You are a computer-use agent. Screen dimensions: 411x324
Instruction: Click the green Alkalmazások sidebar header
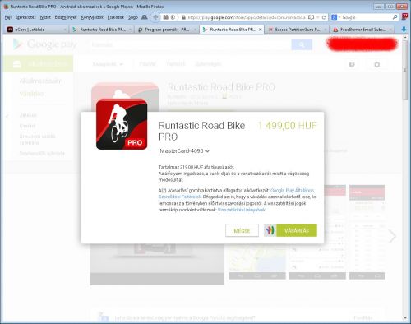click(39, 64)
